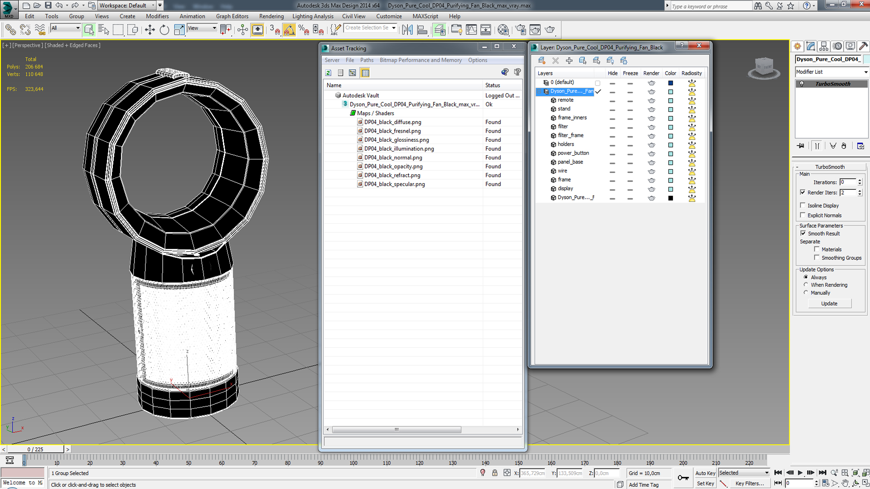Screen dimensions: 870x489
Task: Open the Rendering menu
Action: click(x=271, y=16)
